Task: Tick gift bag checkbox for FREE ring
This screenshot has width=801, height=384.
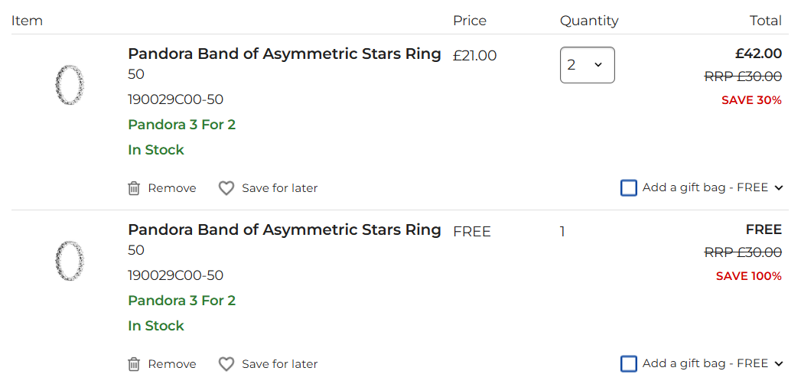Action: [629, 364]
